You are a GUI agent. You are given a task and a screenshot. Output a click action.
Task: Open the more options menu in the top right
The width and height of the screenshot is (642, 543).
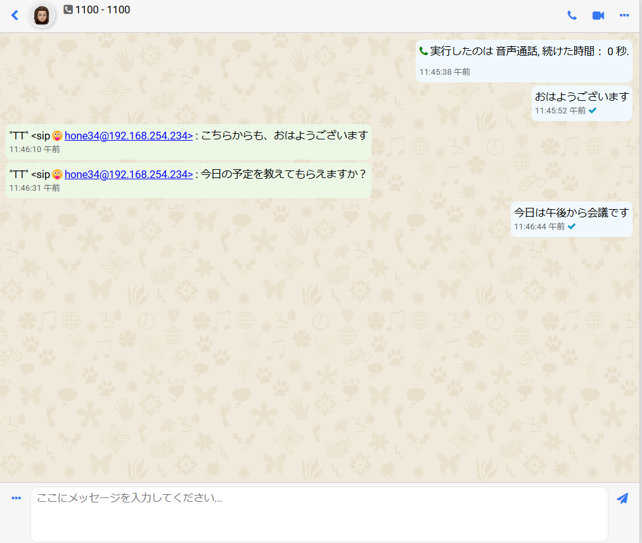pos(624,15)
